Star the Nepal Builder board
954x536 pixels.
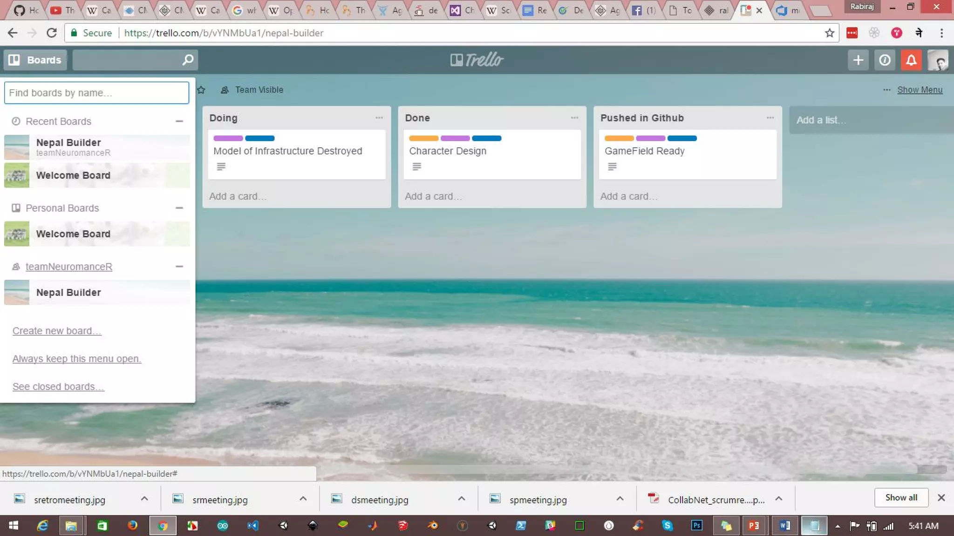coord(201,90)
